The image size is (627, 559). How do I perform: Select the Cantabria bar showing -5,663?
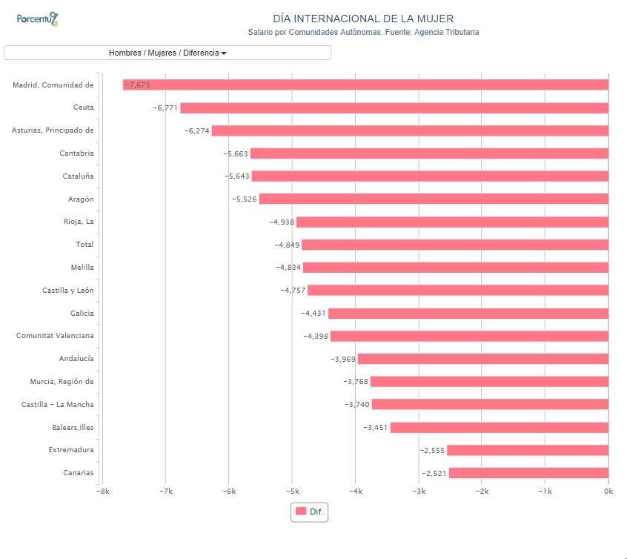429,153
